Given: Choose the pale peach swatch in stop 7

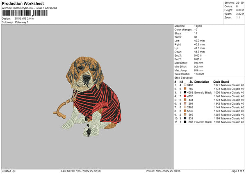Looking at the screenshot, I should click(x=185, y=108).
